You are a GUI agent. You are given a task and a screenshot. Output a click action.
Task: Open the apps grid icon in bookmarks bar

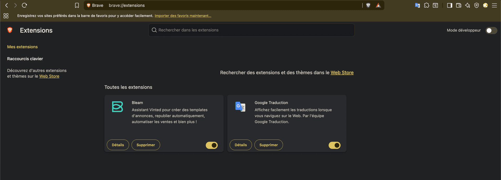(6, 16)
